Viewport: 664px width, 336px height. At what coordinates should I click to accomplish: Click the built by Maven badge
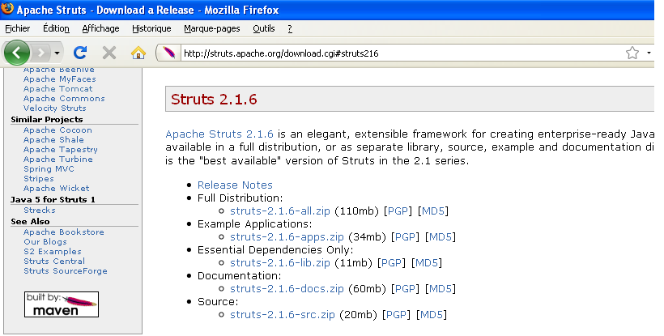tap(62, 304)
